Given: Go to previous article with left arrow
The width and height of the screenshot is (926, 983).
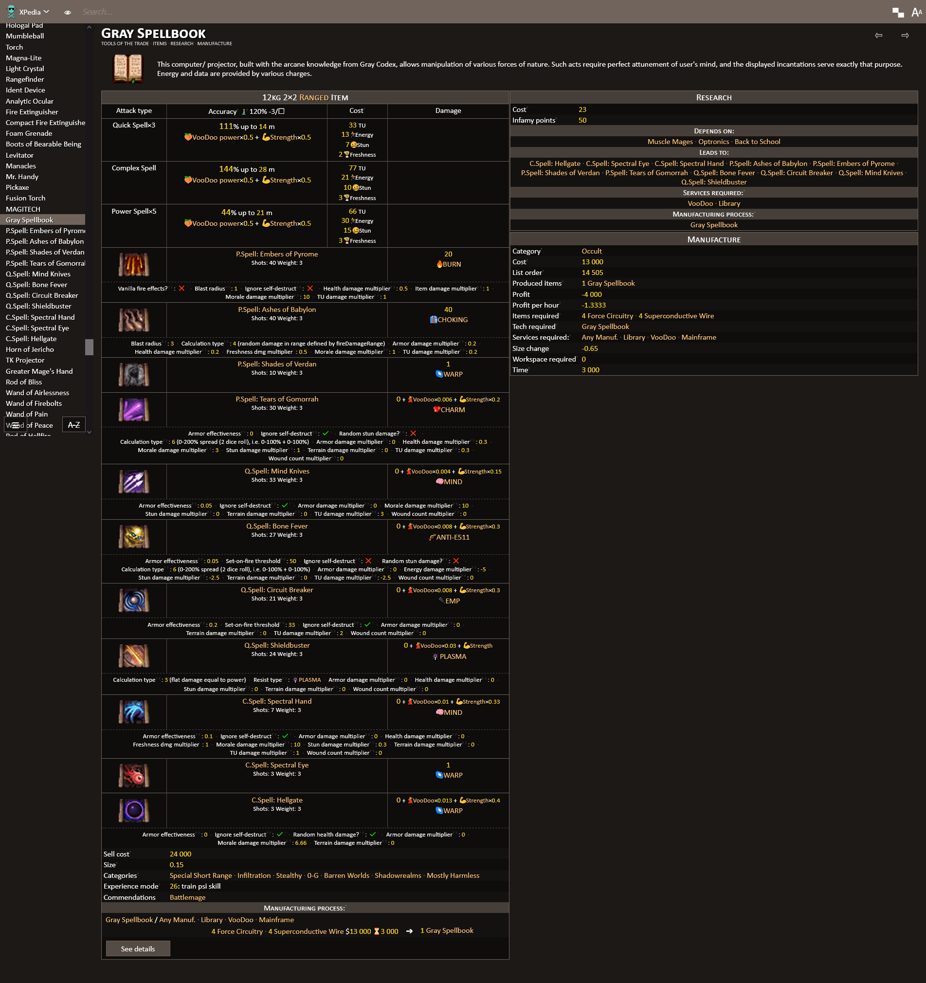Looking at the screenshot, I should coord(878,35).
